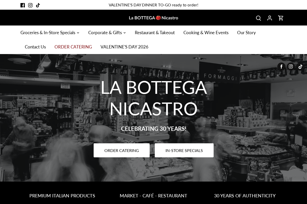Click the ORDER CATERING hero button
The height and width of the screenshot is (204, 307).
click(122, 150)
